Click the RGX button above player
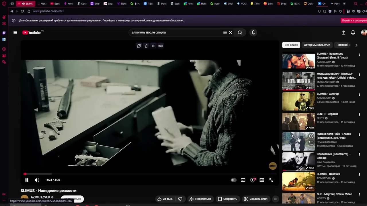Viewport: 367px width, 206px height. click(x=161, y=46)
